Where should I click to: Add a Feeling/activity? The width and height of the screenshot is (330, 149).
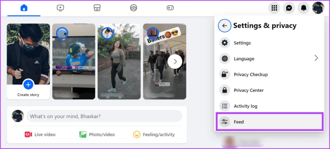[153, 134]
